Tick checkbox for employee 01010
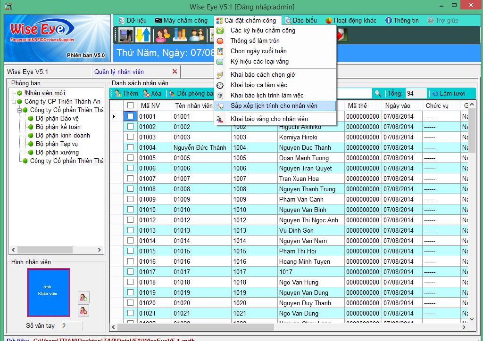The height and width of the screenshot is (341, 483). click(130, 210)
